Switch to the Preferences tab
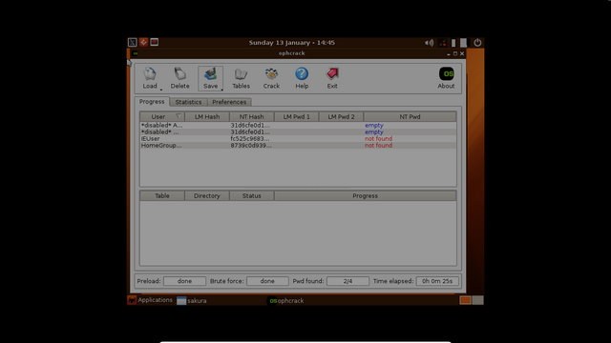Screen dimensions: 611x343 click(229, 102)
